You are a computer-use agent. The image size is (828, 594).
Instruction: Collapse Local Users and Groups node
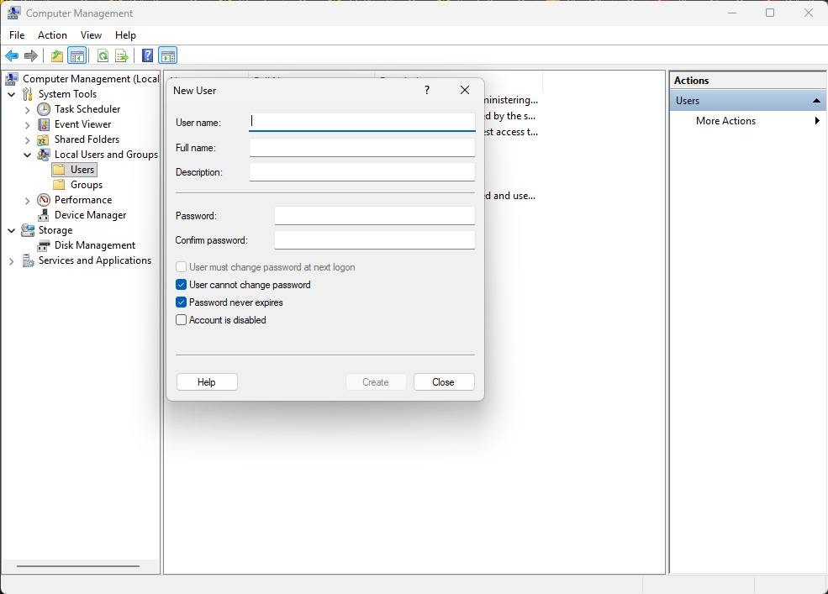pyautogui.click(x=28, y=155)
